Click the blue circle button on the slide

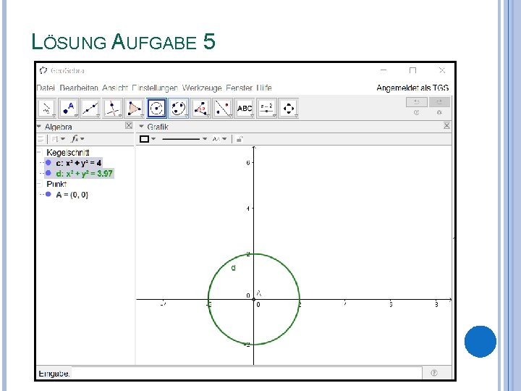(x=480, y=342)
